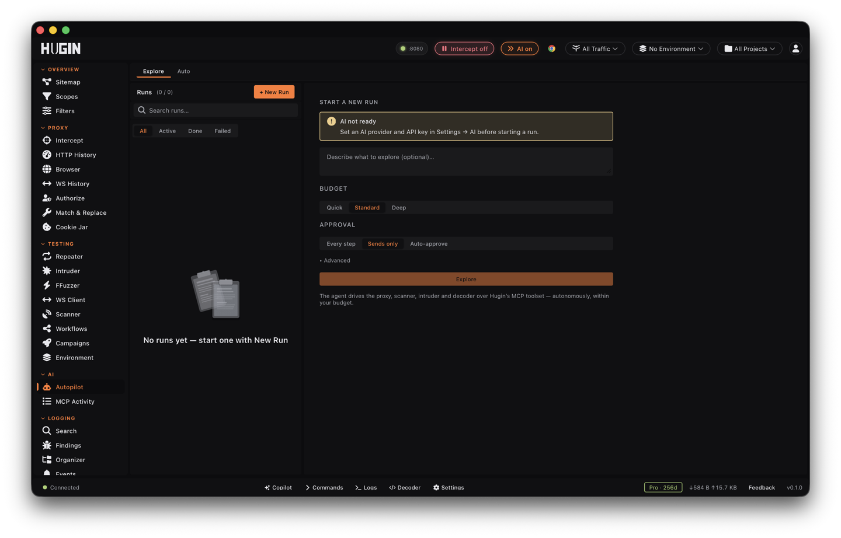Image resolution: width=841 pixels, height=538 pixels.
Task: Open Settings from the bottom bar
Action: tap(449, 487)
